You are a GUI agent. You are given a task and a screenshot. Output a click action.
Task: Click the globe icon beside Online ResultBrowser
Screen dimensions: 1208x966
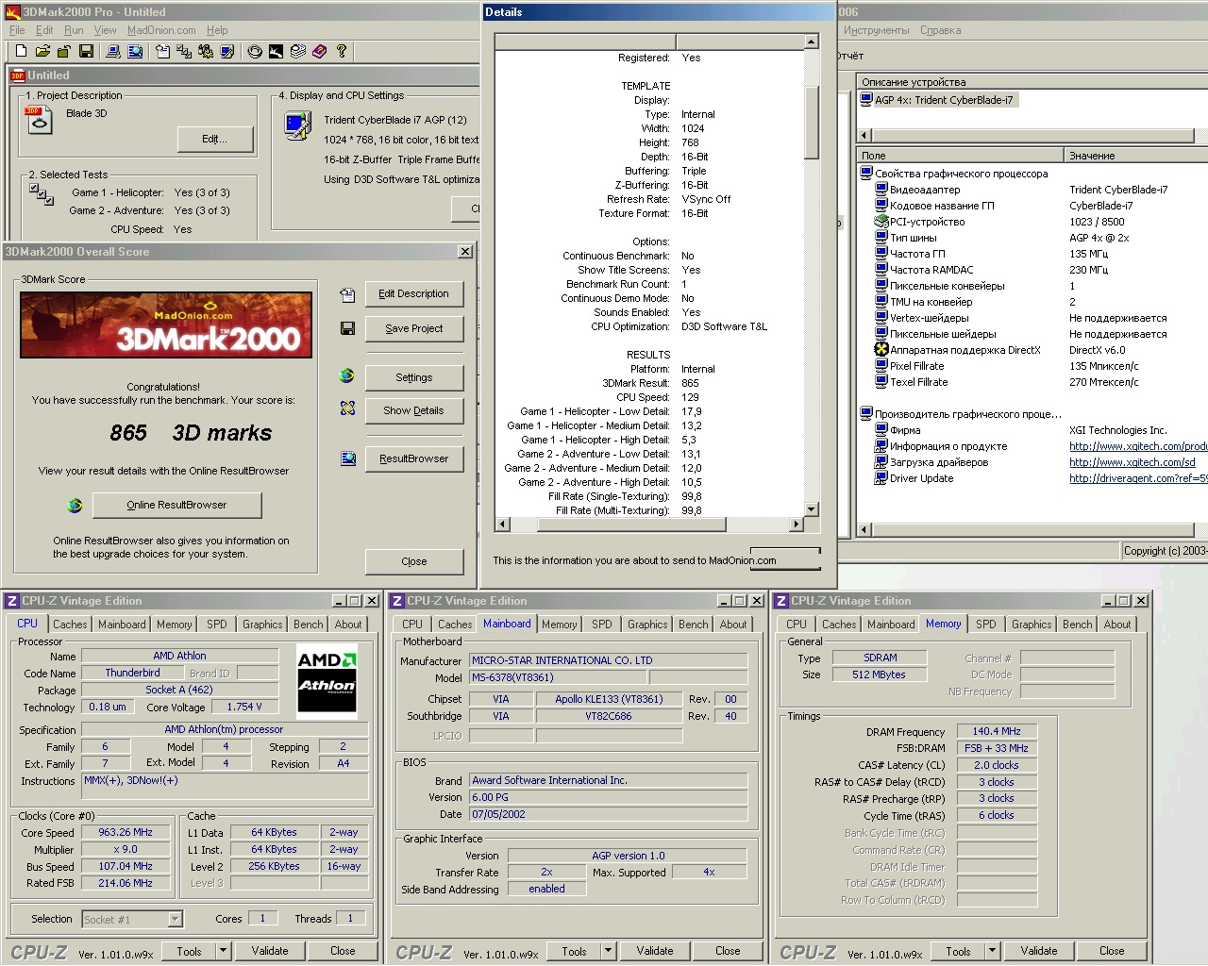point(75,506)
